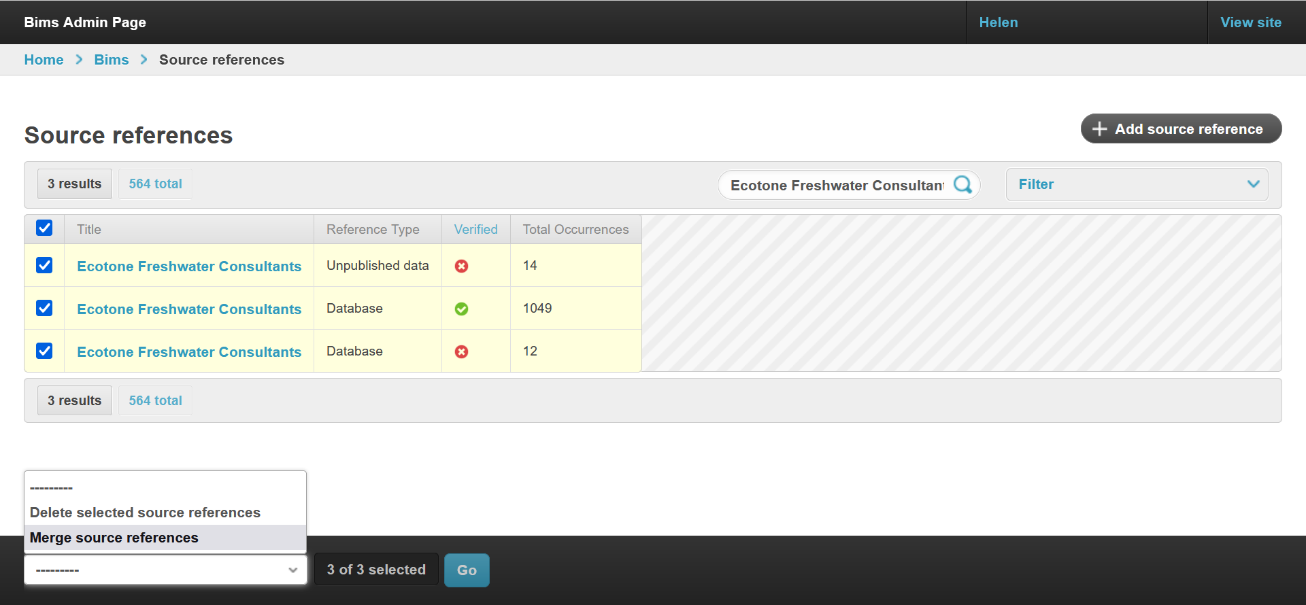Click breadcrumb arrow after Bims
The height and width of the screenshot is (605, 1306).
[144, 60]
